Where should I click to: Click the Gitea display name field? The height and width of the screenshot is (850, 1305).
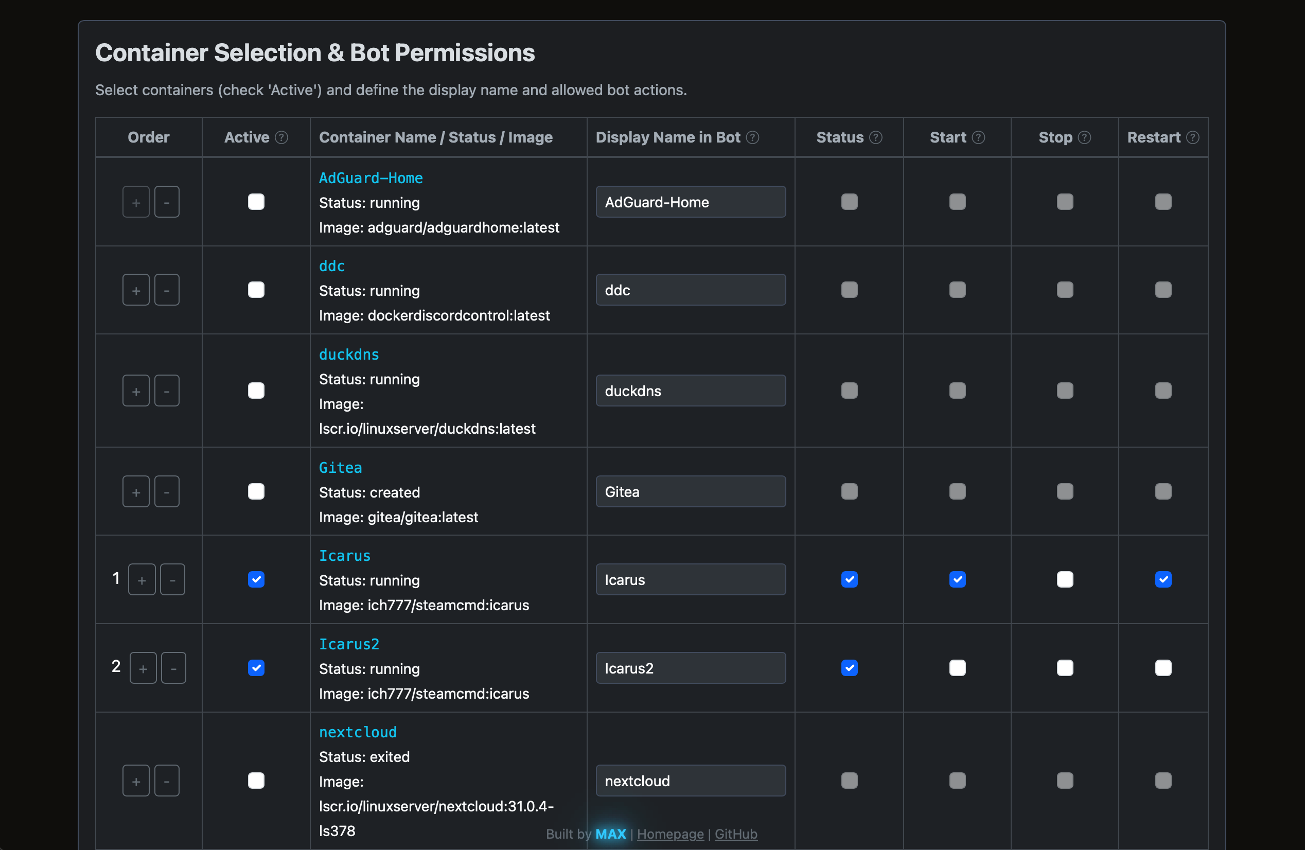[691, 491]
